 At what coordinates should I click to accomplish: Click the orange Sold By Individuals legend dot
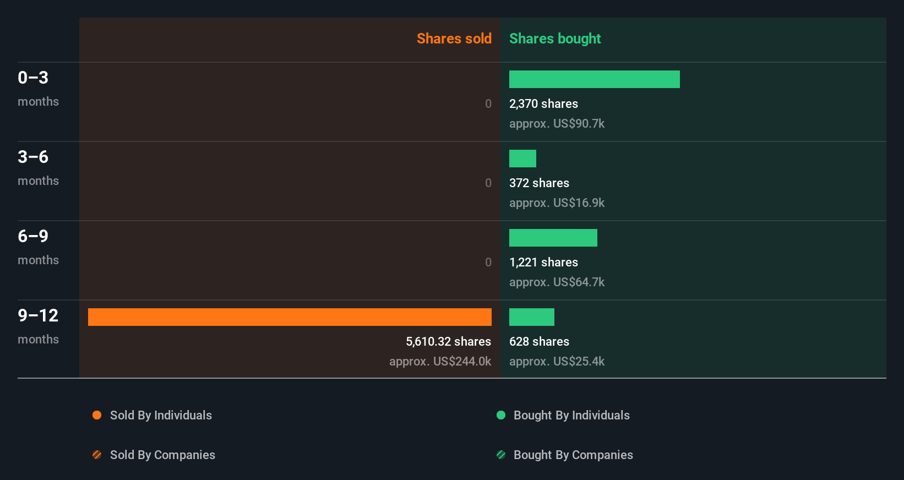click(x=97, y=415)
